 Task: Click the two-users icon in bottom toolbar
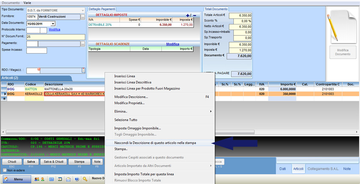tap(36, 179)
